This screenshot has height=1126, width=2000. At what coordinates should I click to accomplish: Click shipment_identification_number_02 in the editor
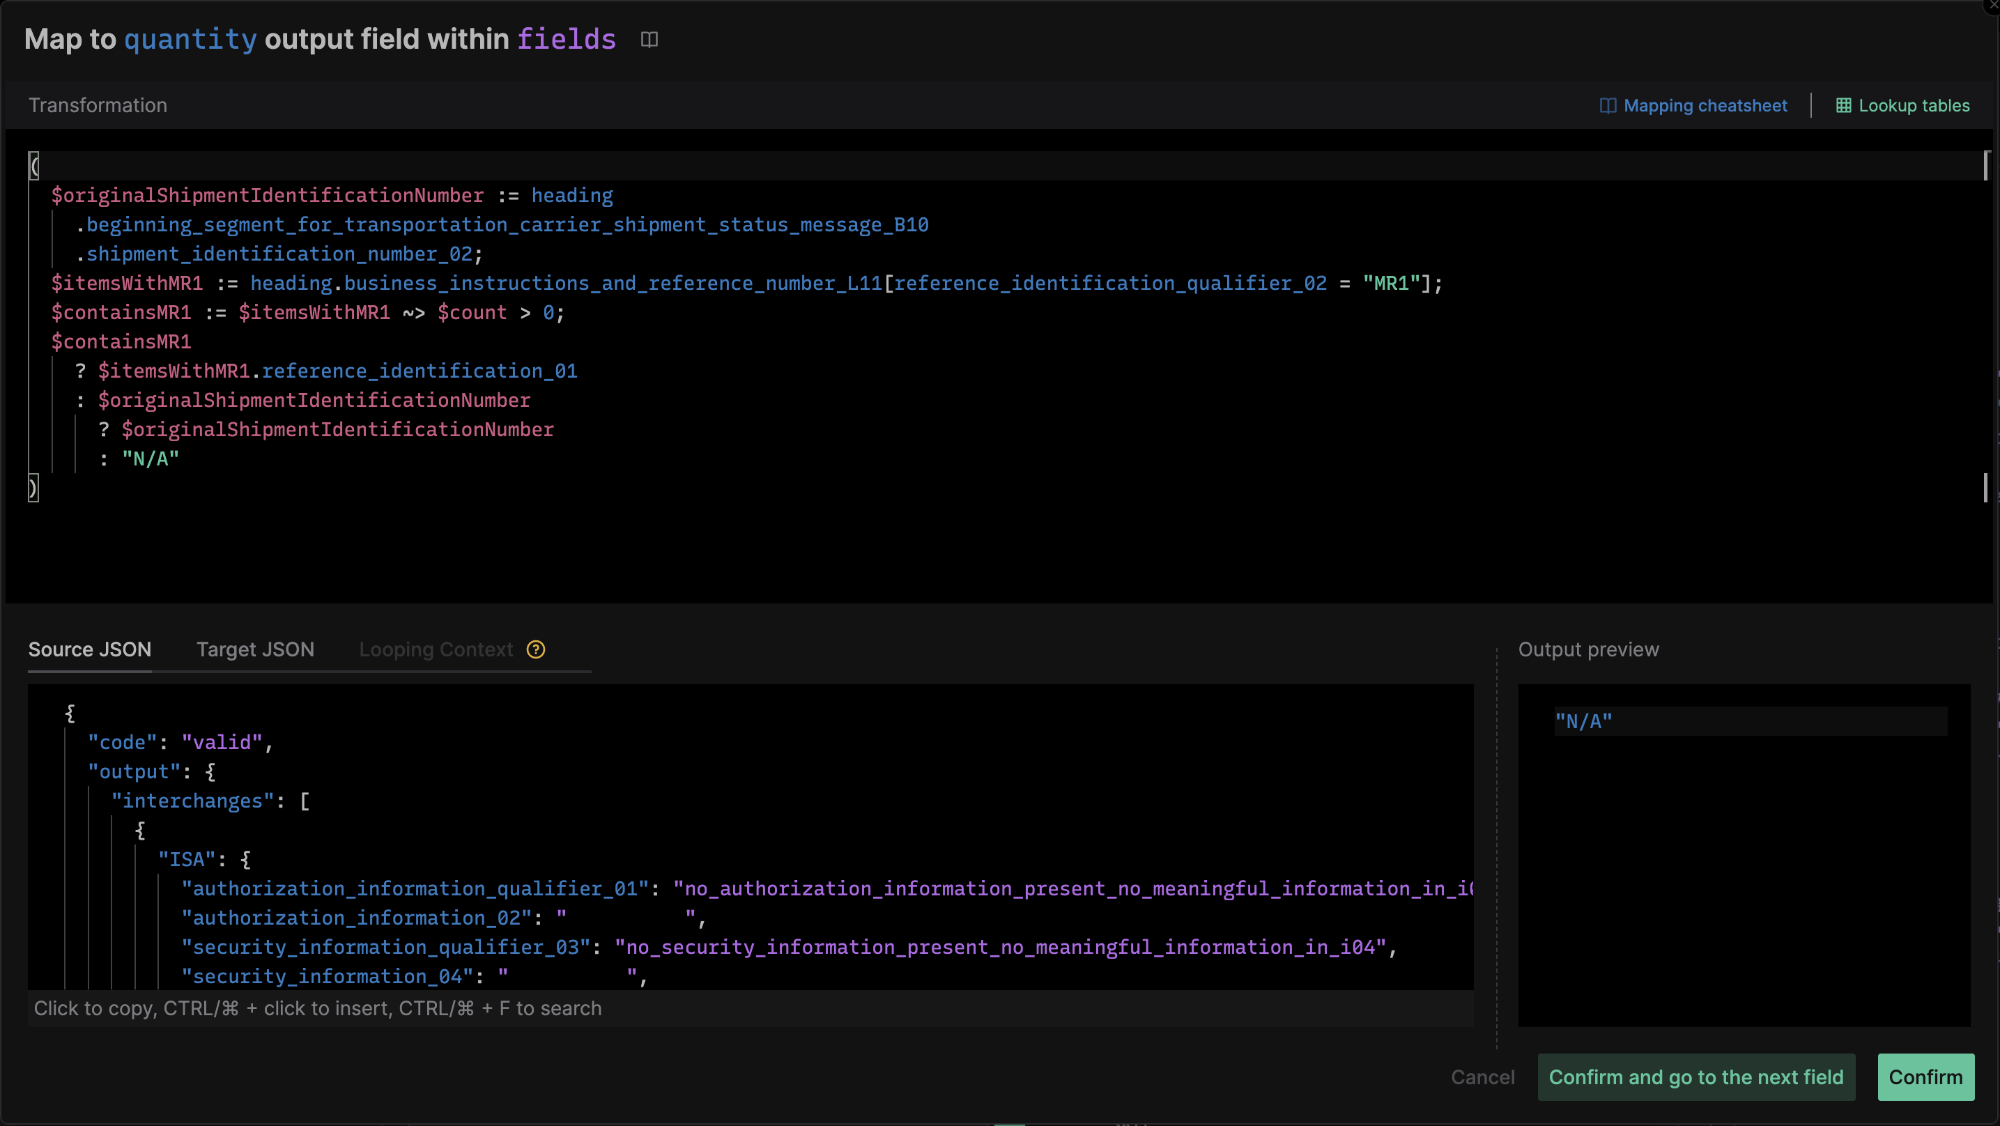(x=279, y=254)
